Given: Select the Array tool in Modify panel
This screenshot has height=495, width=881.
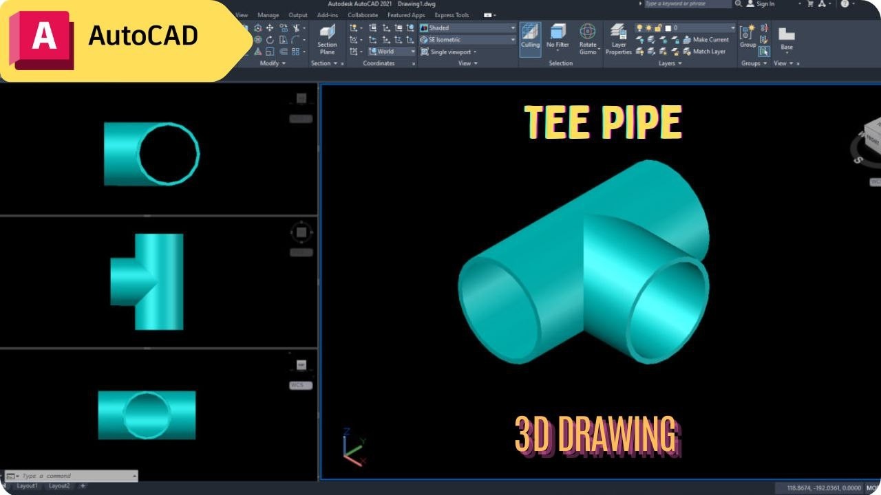Looking at the screenshot, I should point(295,51).
